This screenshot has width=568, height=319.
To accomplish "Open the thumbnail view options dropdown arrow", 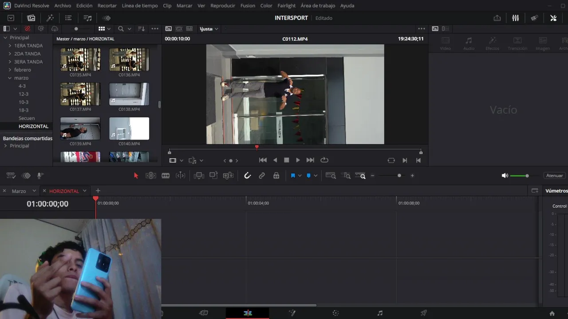I will coord(109,29).
